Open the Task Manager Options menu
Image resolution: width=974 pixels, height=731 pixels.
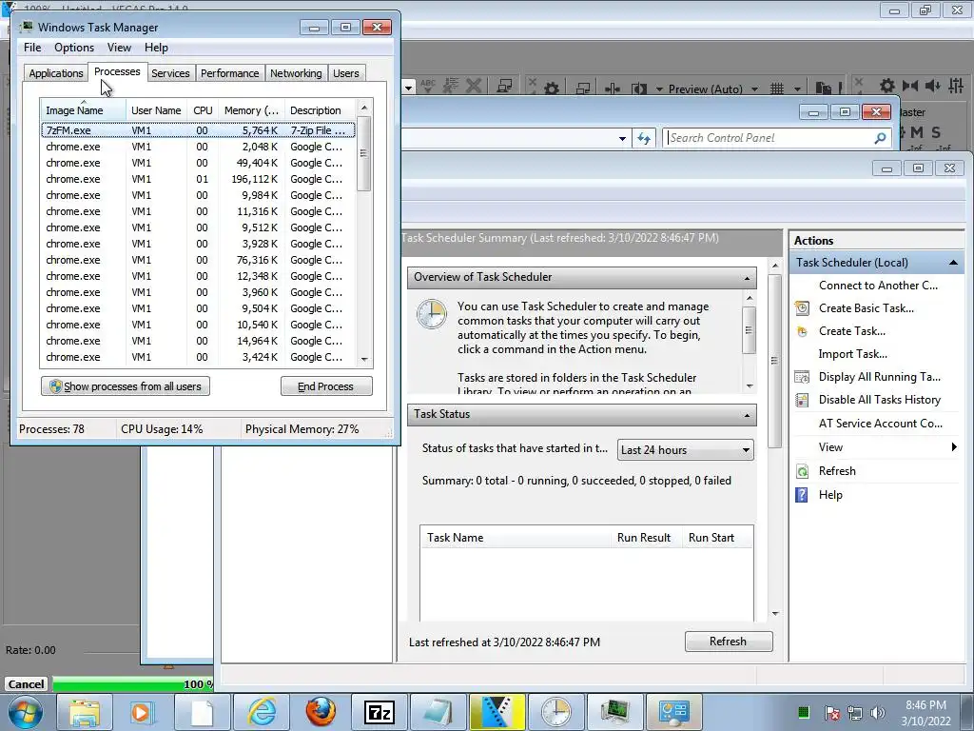[x=74, y=48]
